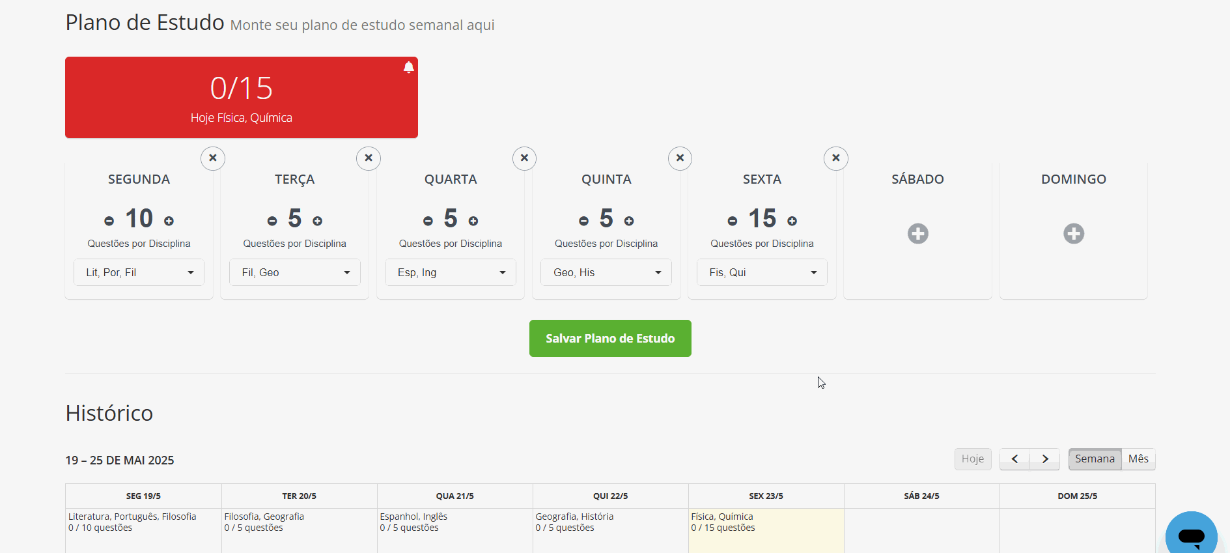Image resolution: width=1230 pixels, height=553 pixels.
Task: Open Segunda disciplines dropdown Lit, Por, Fil
Action: coord(139,272)
